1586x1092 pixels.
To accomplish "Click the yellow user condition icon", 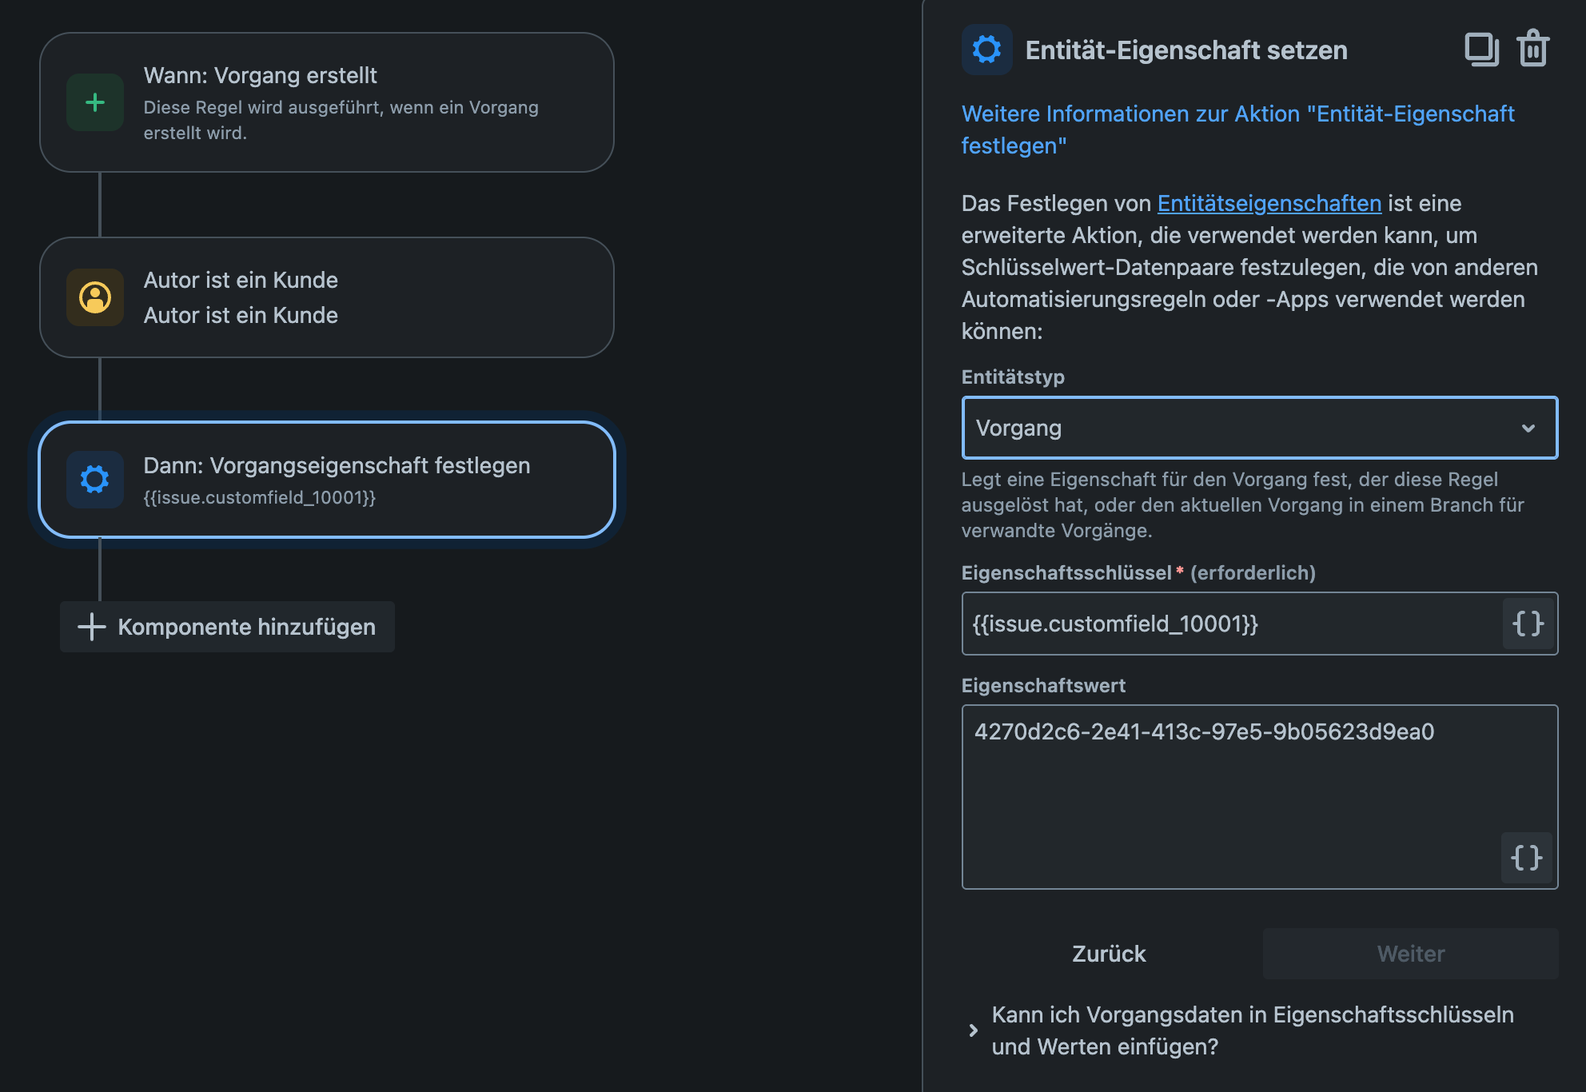I will [95, 297].
